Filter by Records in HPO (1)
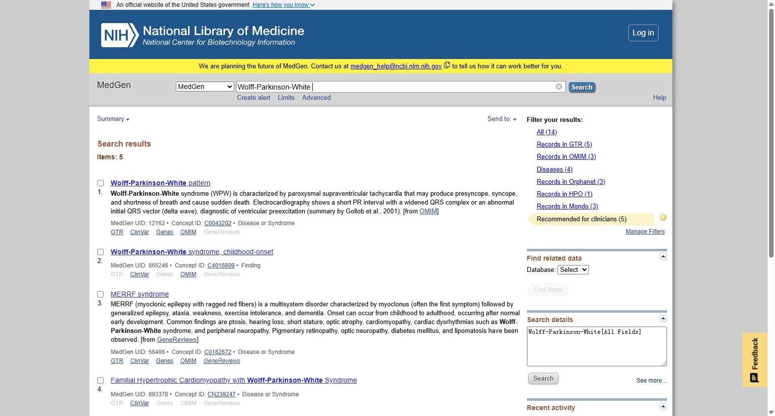The image size is (775, 416). pyautogui.click(x=565, y=194)
